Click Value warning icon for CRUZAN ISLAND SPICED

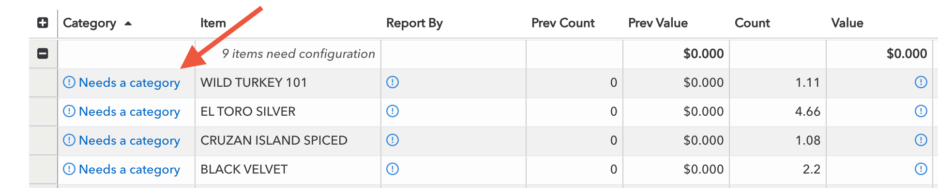click(921, 140)
